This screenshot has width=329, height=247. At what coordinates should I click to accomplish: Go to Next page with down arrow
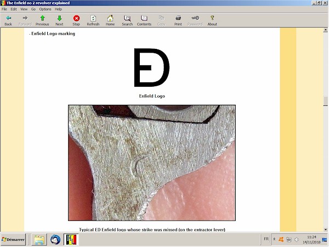click(59, 18)
